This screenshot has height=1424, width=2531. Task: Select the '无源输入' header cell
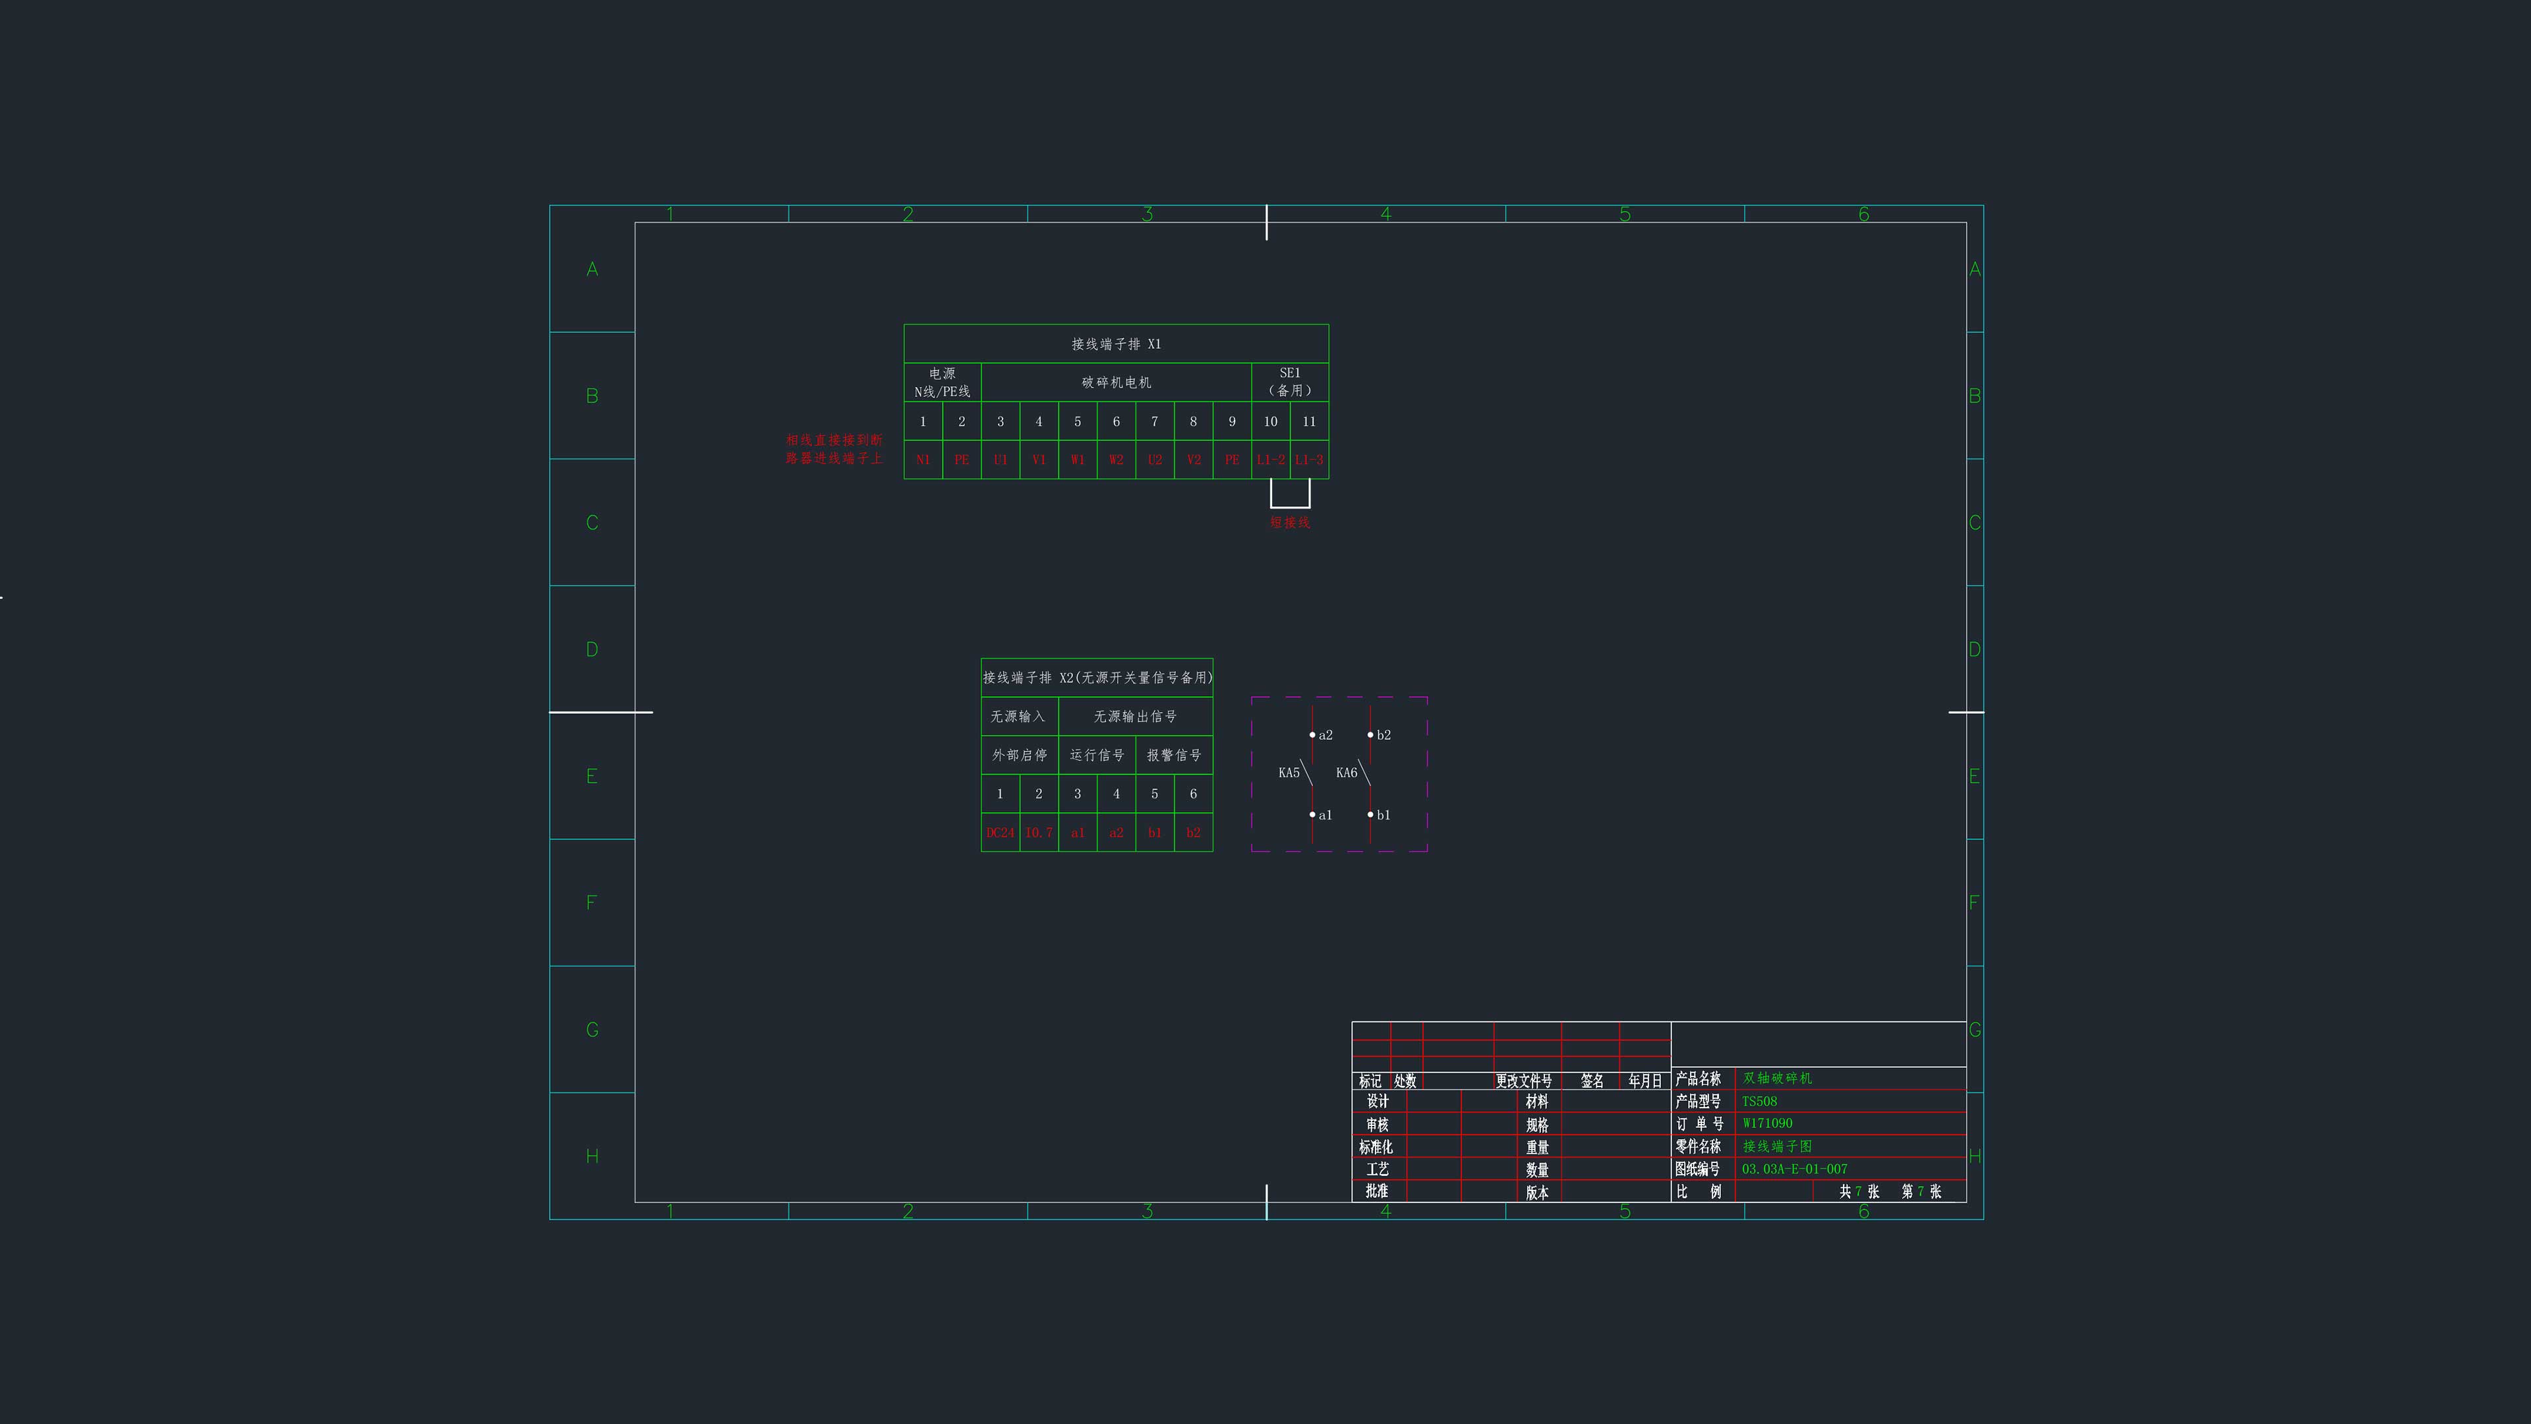point(1019,717)
